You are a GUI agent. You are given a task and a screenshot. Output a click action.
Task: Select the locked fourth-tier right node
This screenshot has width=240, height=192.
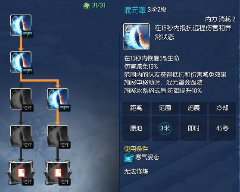(x=58, y=136)
